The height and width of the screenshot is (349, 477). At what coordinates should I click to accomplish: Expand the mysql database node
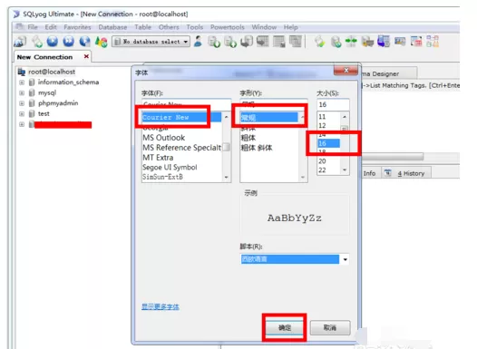22,93
